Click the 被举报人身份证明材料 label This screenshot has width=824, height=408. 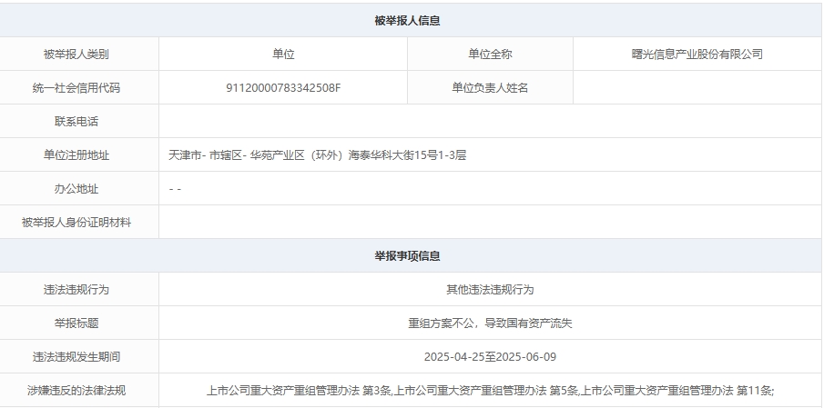click(76, 223)
